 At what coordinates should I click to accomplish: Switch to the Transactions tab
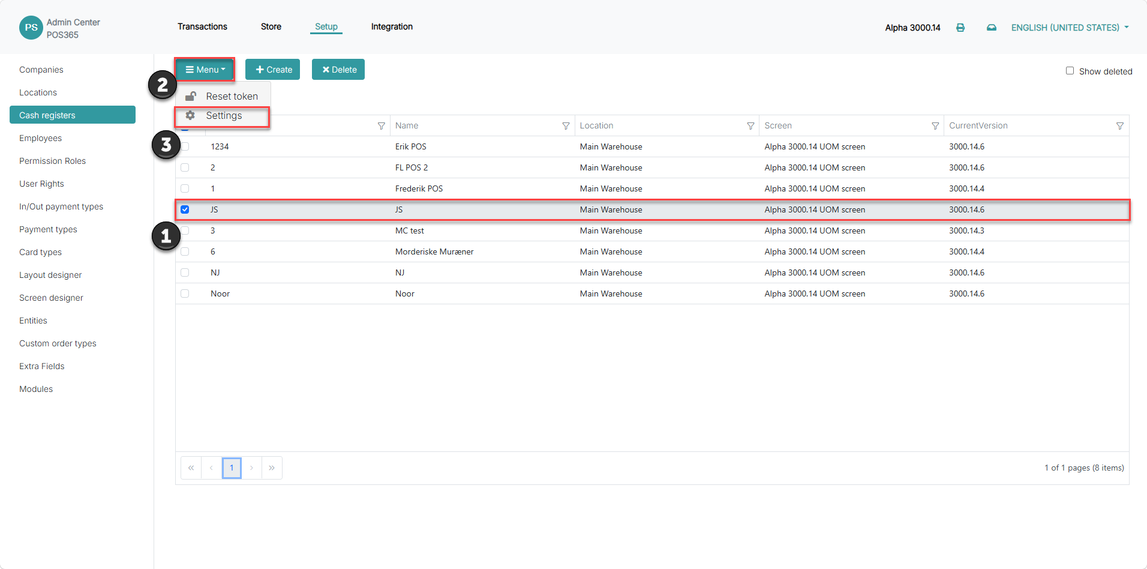click(x=202, y=26)
